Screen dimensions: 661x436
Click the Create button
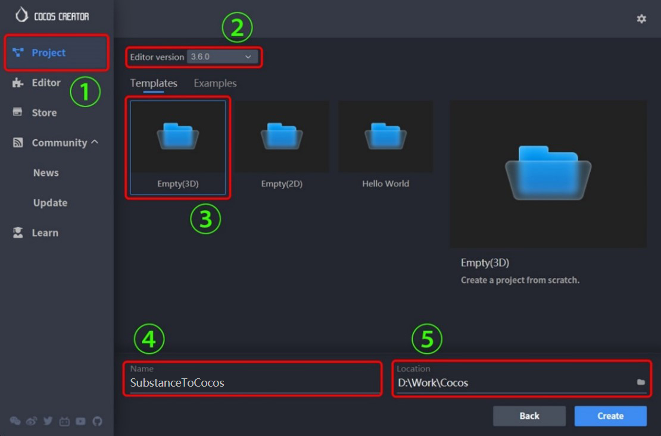click(610, 416)
